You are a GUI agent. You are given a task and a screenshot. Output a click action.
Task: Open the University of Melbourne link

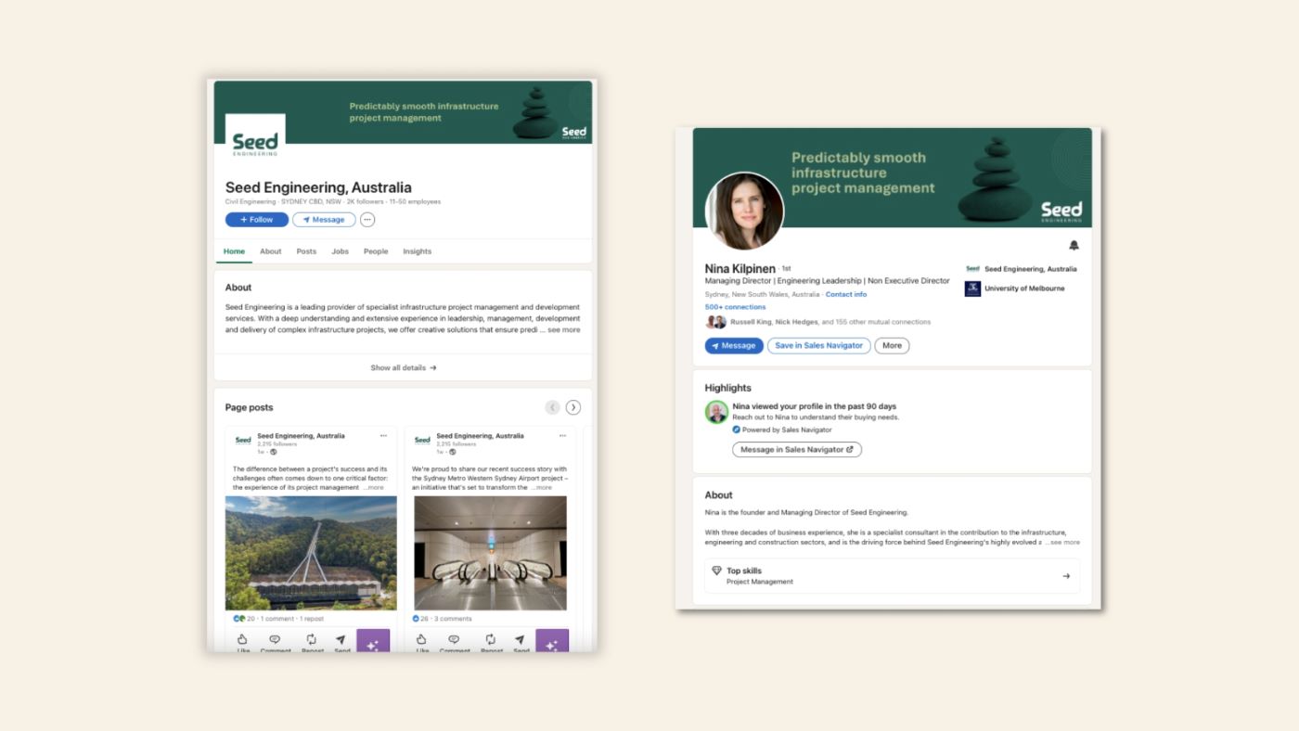(1024, 289)
